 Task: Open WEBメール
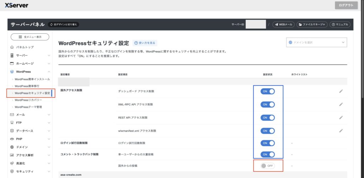(x=283, y=24)
